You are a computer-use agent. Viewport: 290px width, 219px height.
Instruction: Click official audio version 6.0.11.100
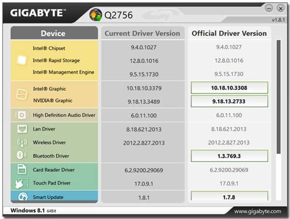(x=229, y=115)
